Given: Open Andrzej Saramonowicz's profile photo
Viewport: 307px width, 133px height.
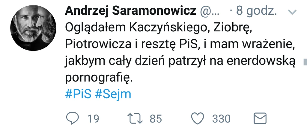Looking at the screenshot, I should point(33,27).
